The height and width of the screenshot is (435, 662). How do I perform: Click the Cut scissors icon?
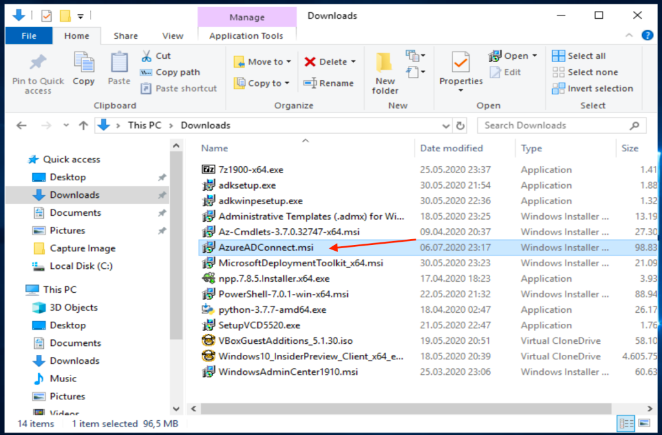tap(147, 56)
